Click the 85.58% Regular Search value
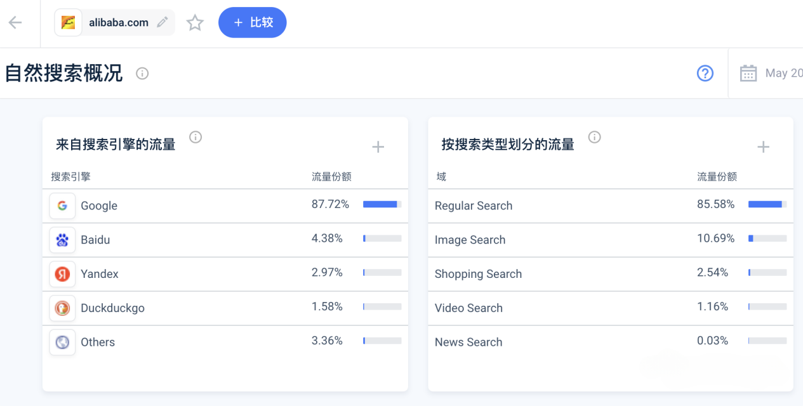 coord(715,204)
